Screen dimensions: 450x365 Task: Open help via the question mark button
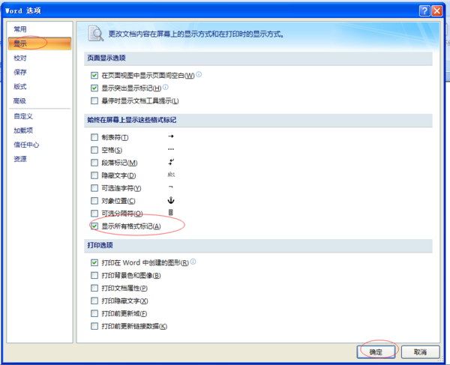coord(424,11)
